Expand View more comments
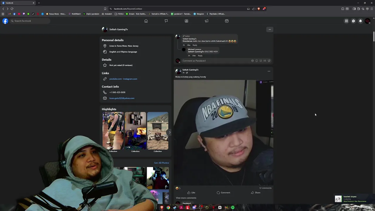Screen dimensions: 375x211 [186, 198]
